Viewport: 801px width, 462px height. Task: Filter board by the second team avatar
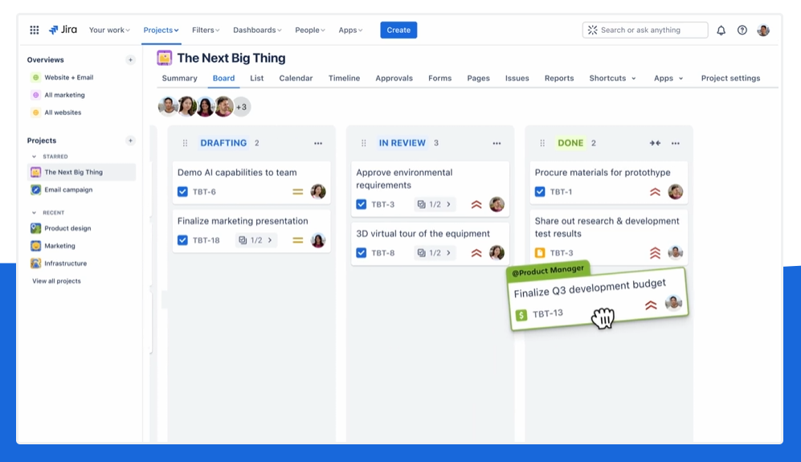[187, 106]
